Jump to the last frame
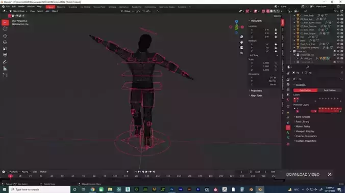The height and width of the screenshot is (193, 345). (154, 172)
